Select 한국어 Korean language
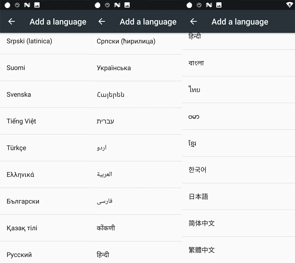 coord(238,170)
